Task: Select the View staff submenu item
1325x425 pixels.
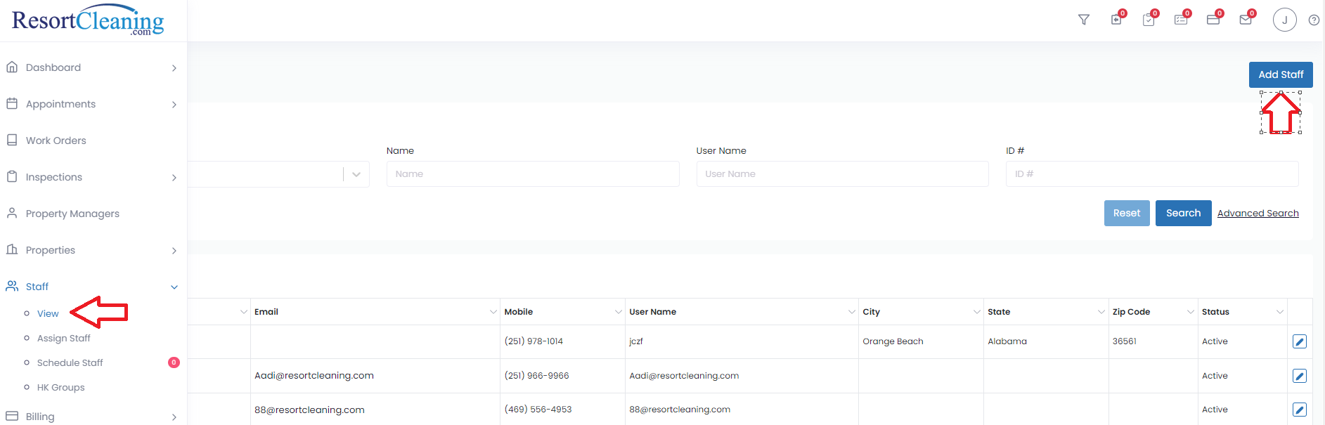Action: tap(48, 314)
